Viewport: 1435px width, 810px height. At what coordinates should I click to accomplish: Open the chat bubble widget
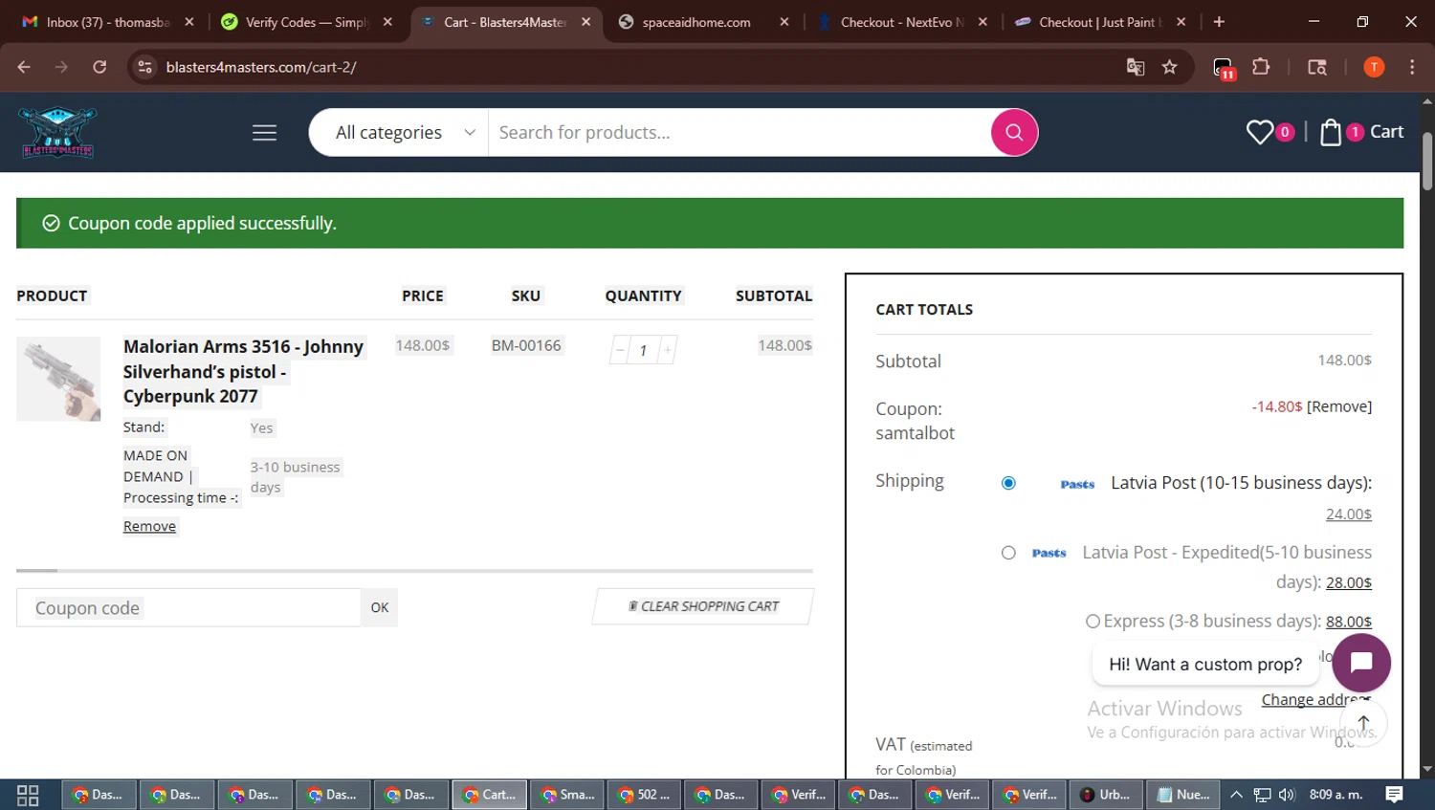1361,663
